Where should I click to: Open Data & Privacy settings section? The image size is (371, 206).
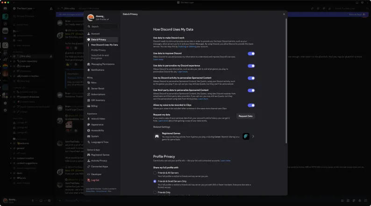coord(102,40)
